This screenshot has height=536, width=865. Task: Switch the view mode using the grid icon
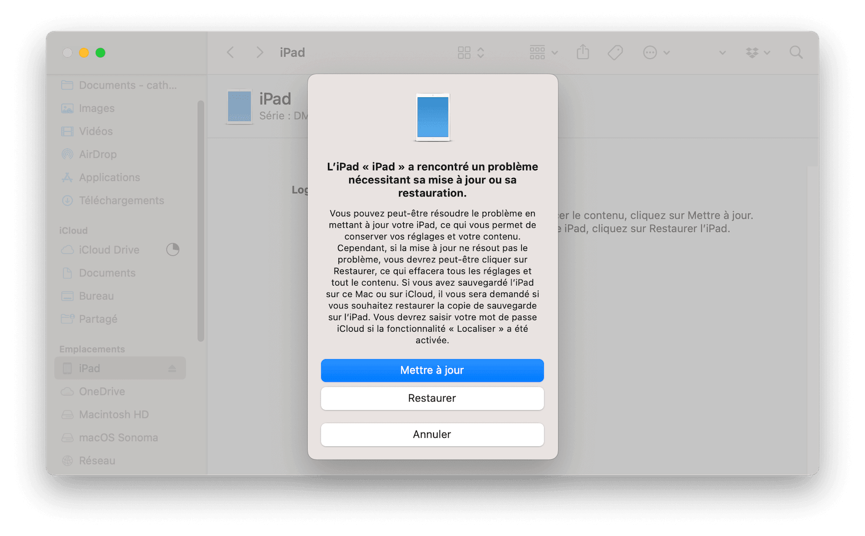tap(464, 52)
